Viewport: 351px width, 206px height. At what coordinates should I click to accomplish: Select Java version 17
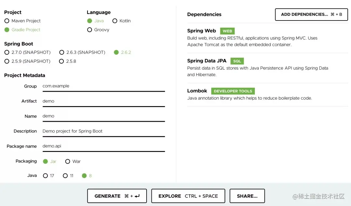coord(45,176)
